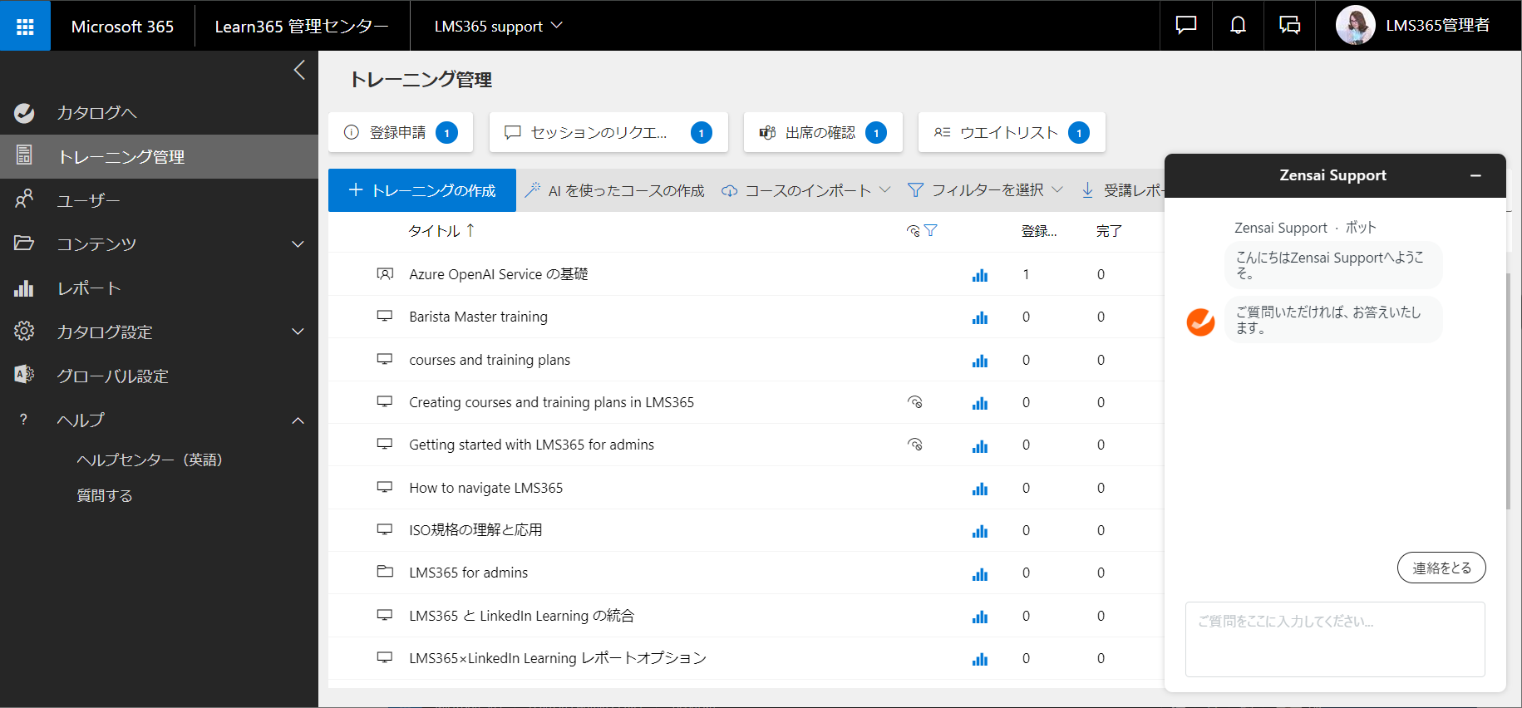Open course How to navigate LMS365

485,488
